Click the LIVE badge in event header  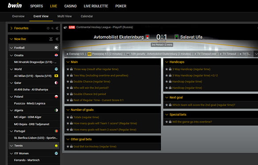click(x=72, y=27)
